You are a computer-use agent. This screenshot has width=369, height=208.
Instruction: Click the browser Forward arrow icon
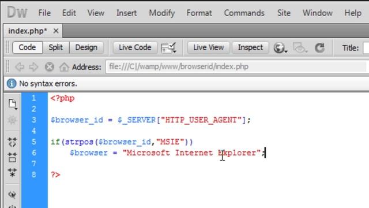[33, 67]
